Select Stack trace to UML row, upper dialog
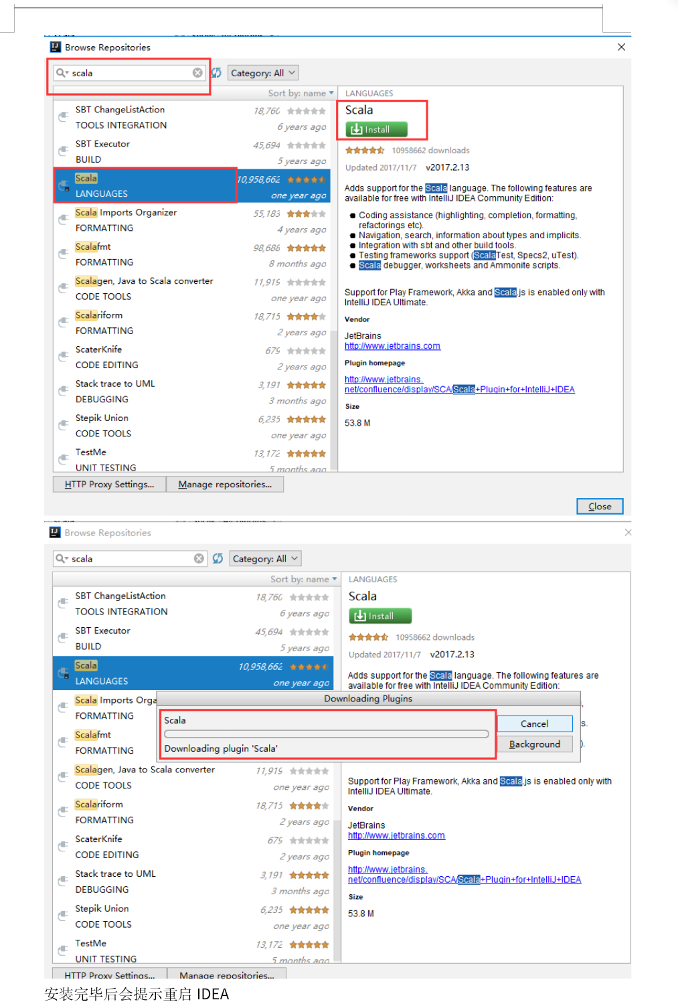The width and height of the screenshot is (678, 1004). click(x=192, y=391)
